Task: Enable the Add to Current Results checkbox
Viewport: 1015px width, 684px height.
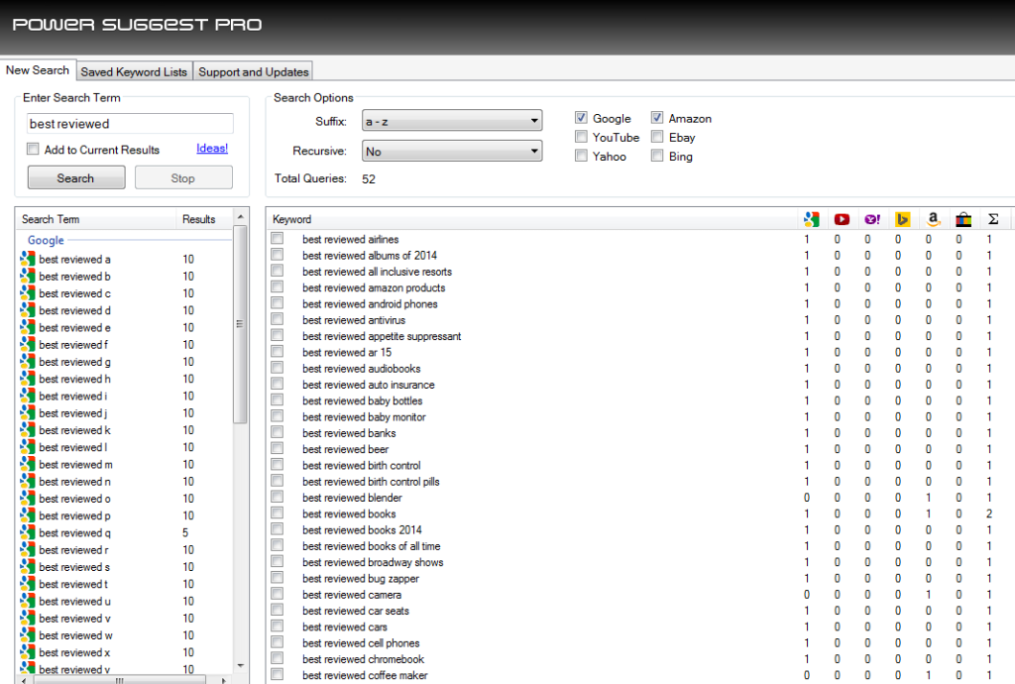Action: point(33,150)
